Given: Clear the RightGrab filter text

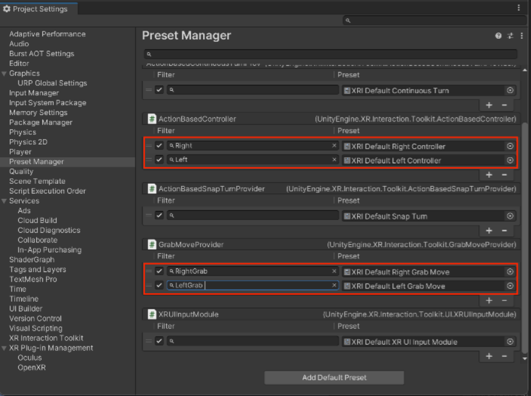Looking at the screenshot, I should 334,271.
